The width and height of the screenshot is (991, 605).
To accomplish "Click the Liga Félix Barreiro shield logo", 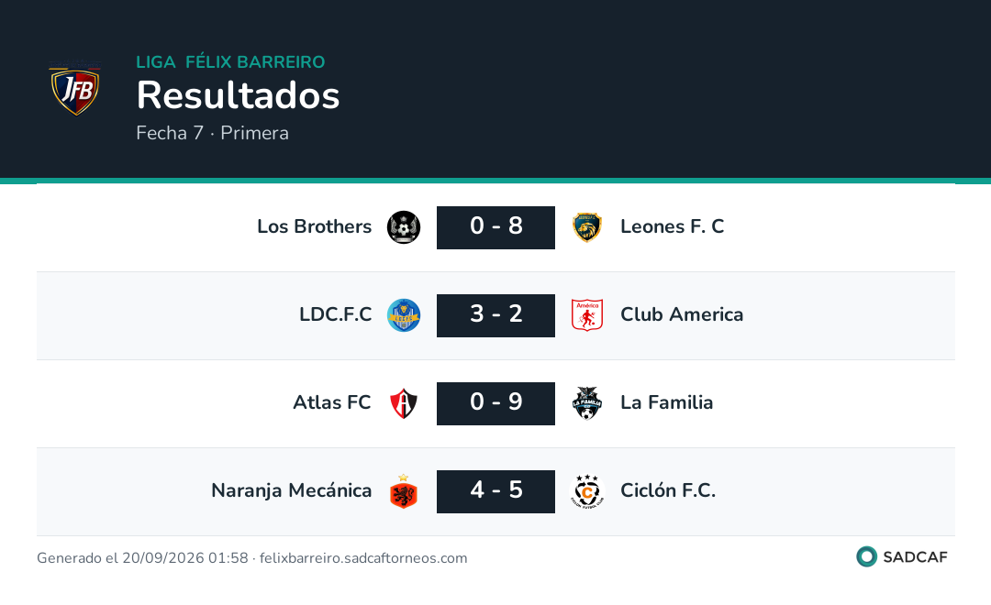I will tap(75, 88).
